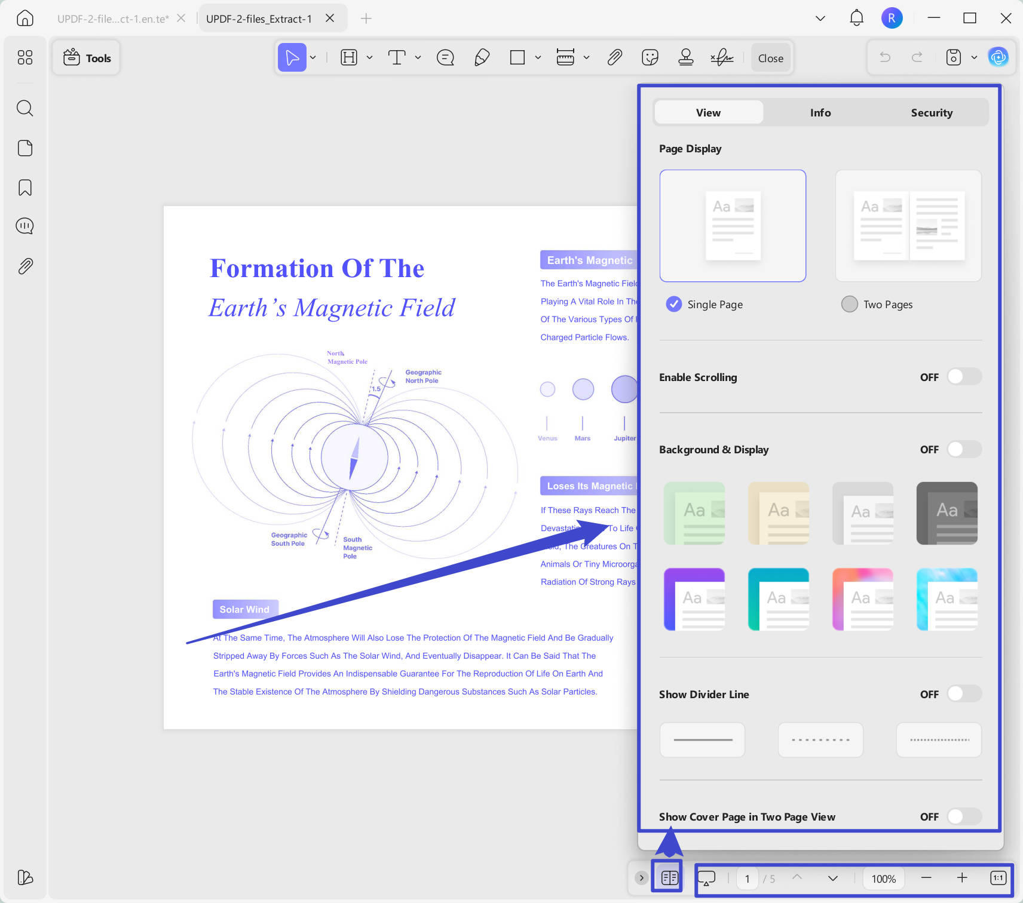Expand the save options dropdown arrow

[974, 57]
